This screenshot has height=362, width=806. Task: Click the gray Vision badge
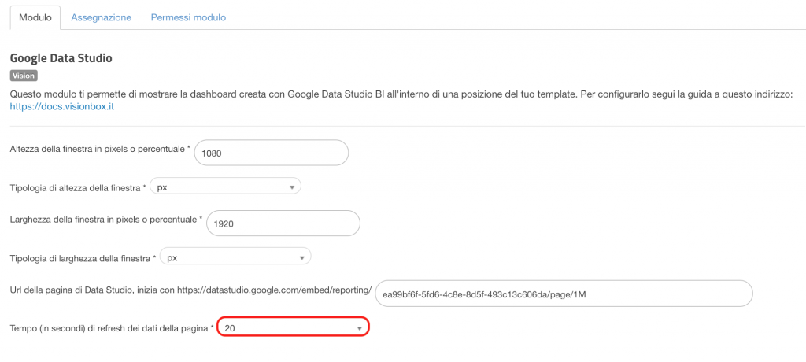point(24,76)
